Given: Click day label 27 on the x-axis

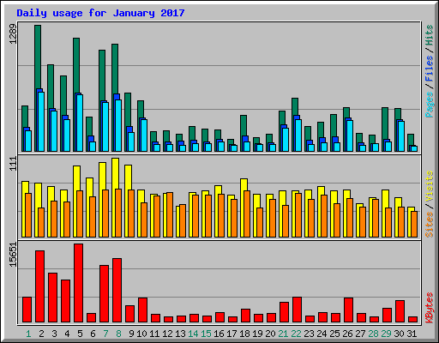Looking at the screenshot, I should 360,334.
